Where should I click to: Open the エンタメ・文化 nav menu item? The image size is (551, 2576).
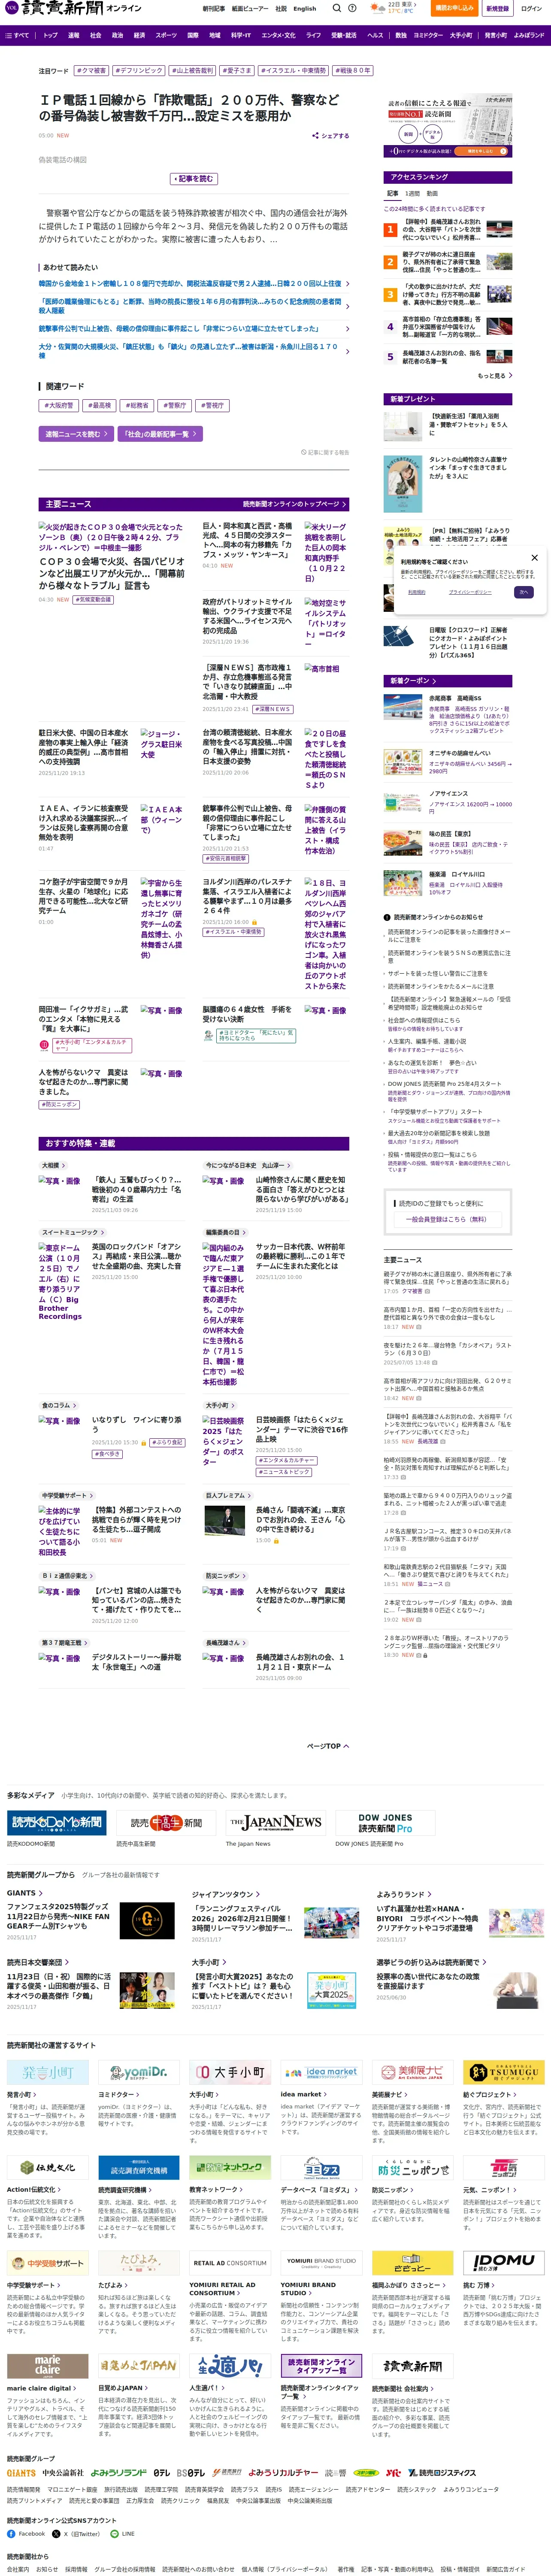tap(278, 35)
